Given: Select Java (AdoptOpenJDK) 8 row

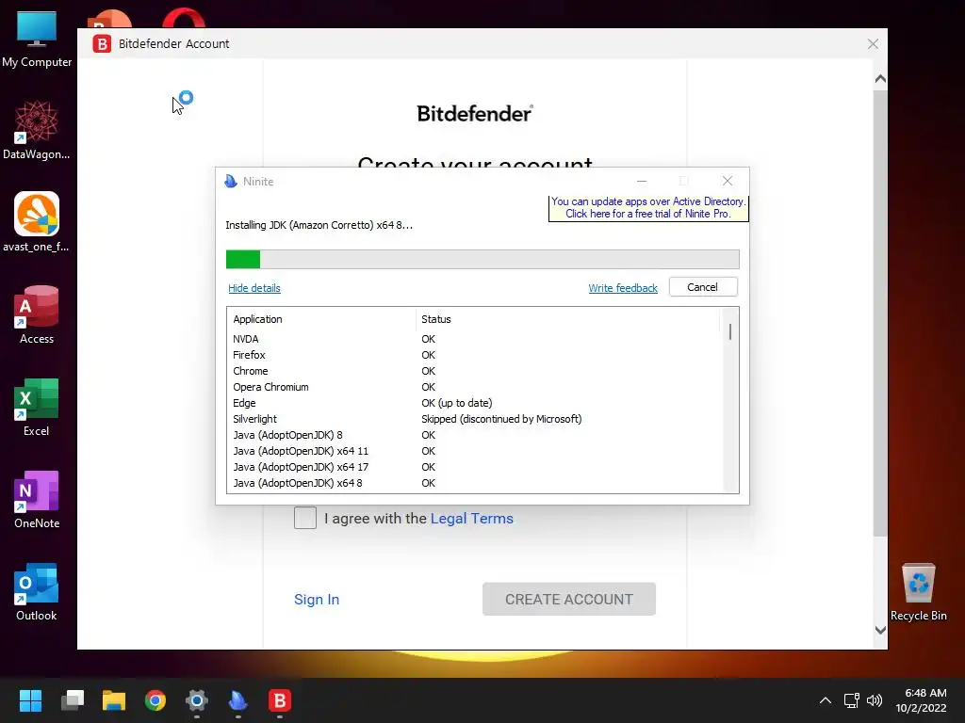Looking at the screenshot, I should (x=473, y=435).
